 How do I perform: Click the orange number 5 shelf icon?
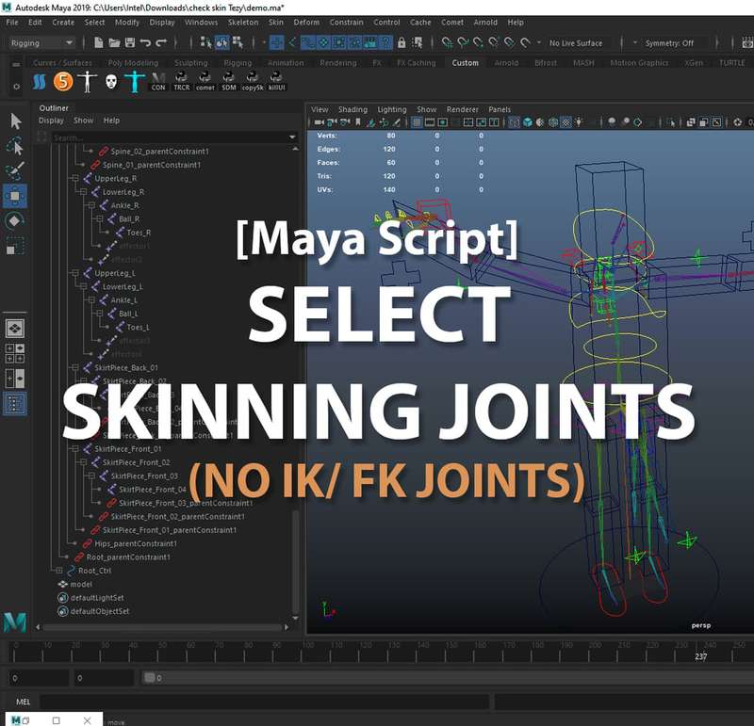[63, 81]
